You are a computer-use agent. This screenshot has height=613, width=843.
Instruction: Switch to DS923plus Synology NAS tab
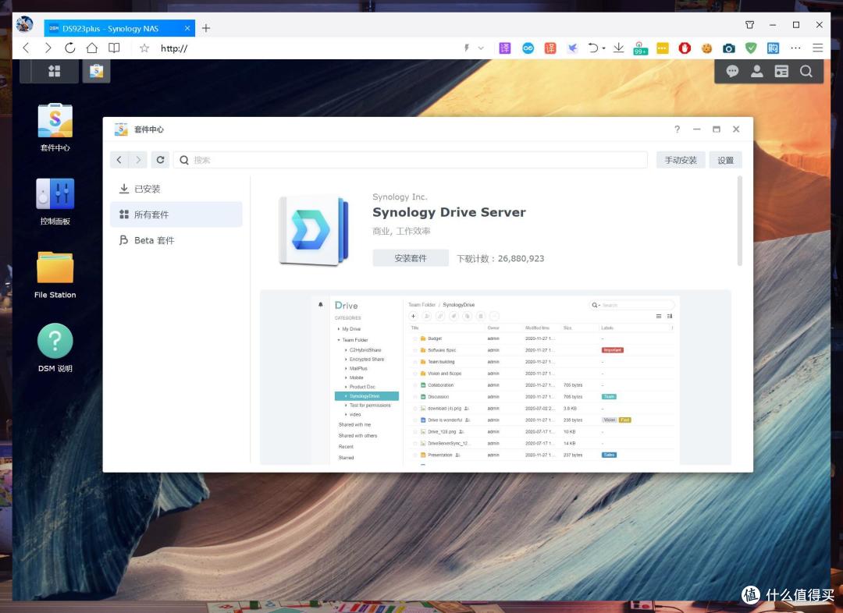(119, 29)
